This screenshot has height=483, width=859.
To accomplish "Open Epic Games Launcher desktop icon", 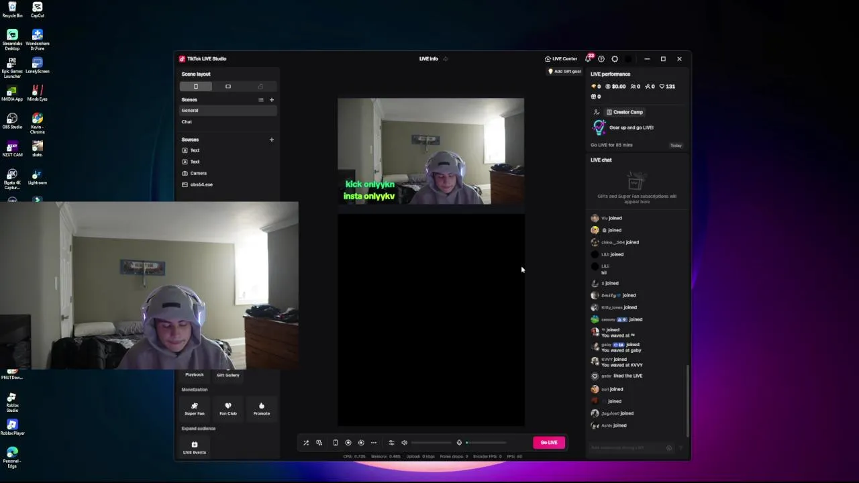I will tap(12, 67).
